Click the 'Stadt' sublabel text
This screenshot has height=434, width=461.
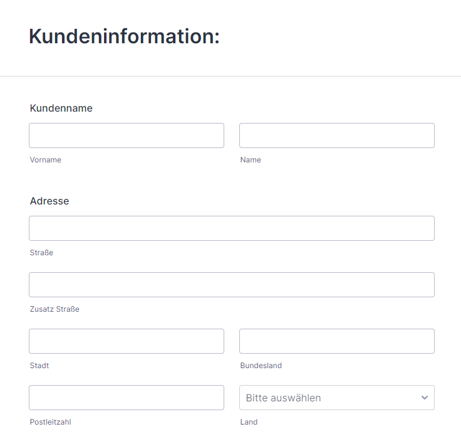pyautogui.click(x=39, y=366)
